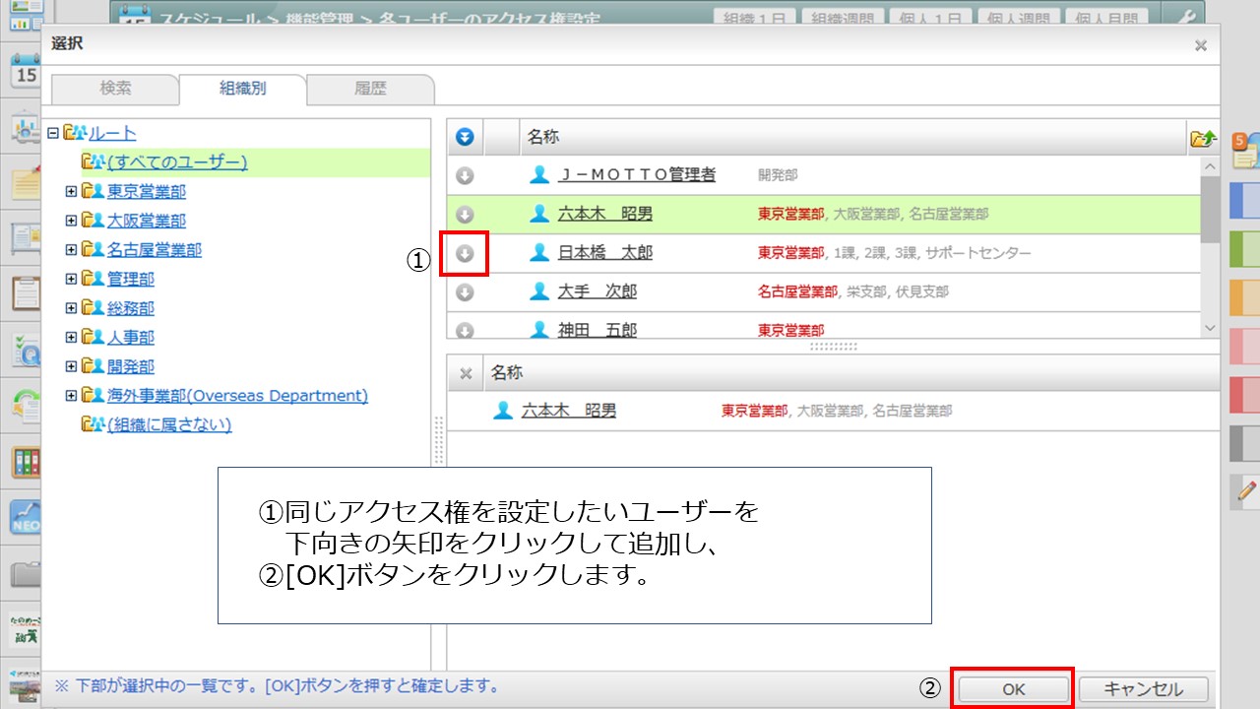1260x709 pixels.
Task: Click the pencil icon in right sidebar
Action: click(1247, 491)
